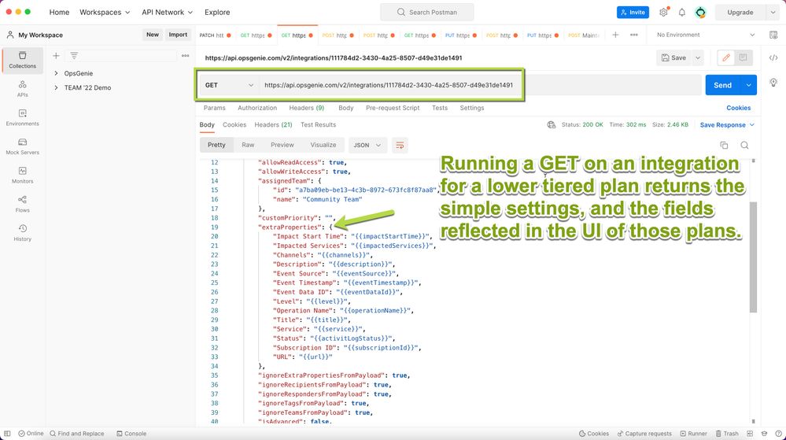Open the request Settings tab

[x=472, y=108]
